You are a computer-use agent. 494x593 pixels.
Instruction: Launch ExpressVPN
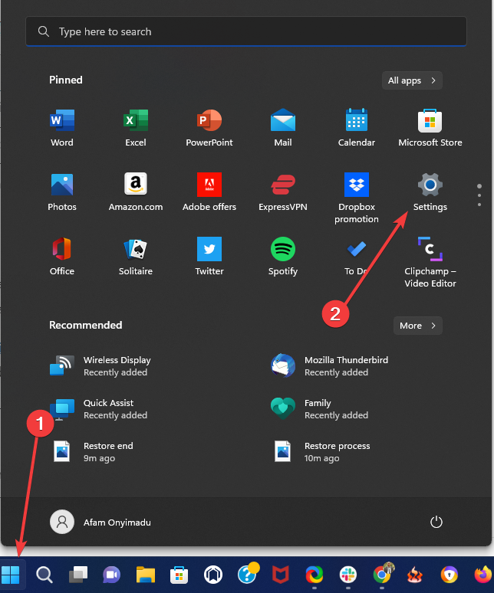tap(283, 192)
